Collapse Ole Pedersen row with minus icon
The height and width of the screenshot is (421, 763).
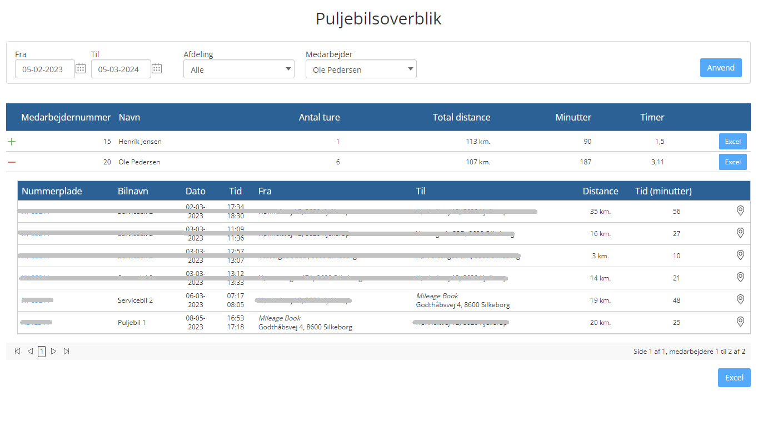pos(12,162)
